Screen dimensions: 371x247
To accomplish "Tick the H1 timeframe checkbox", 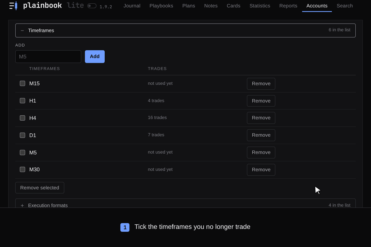I will pyautogui.click(x=23, y=101).
